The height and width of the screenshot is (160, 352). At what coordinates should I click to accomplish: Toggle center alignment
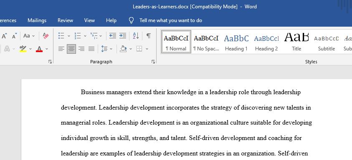pos(71,49)
